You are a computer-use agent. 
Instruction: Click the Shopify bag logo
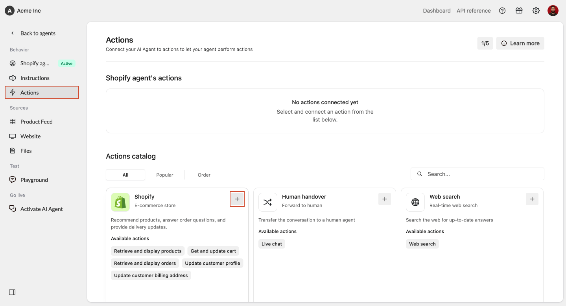[120, 202]
